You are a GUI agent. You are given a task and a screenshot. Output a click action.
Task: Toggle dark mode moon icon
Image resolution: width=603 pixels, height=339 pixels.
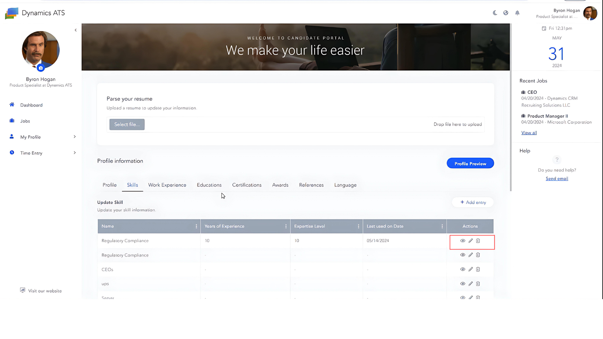point(495,13)
